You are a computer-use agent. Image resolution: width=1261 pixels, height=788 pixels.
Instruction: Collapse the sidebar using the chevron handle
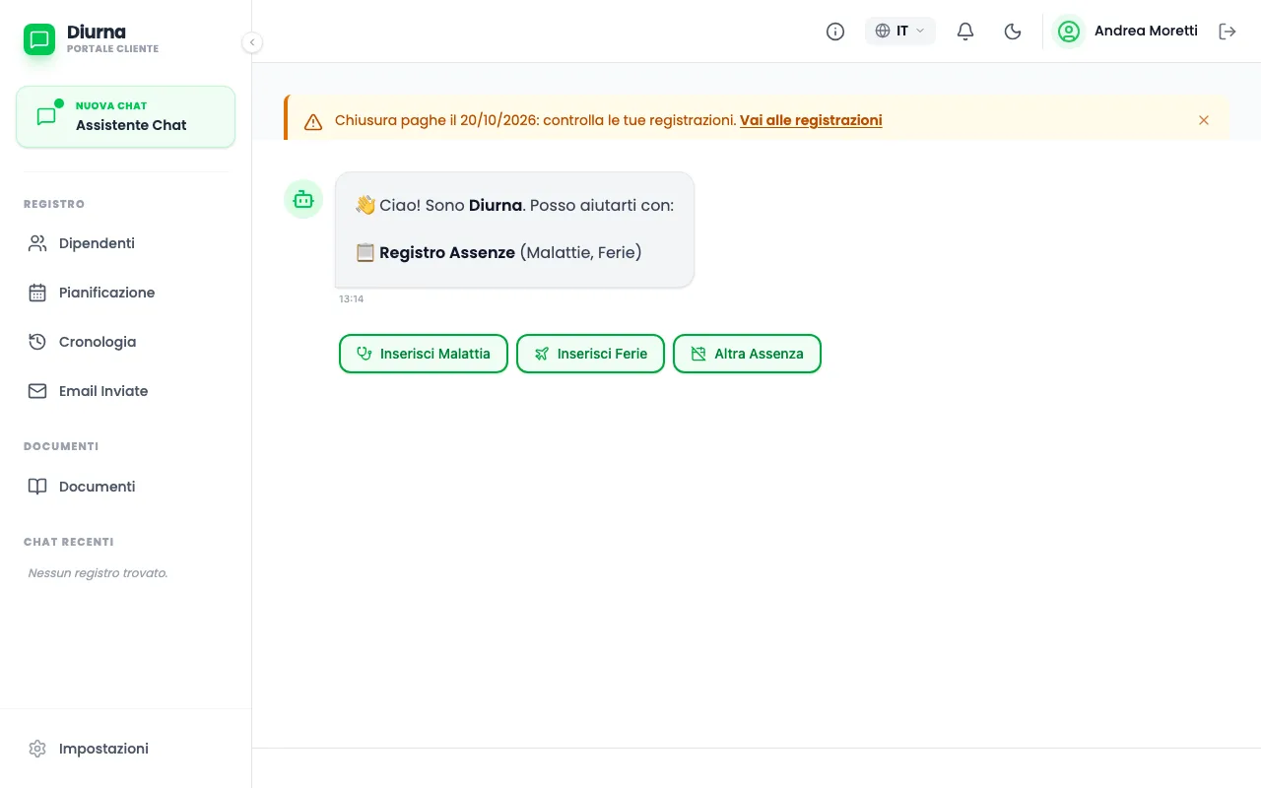[252, 42]
